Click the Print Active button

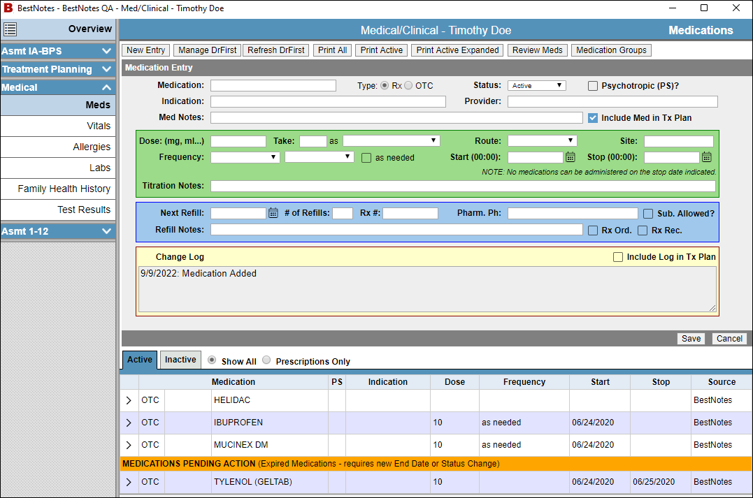pyautogui.click(x=382, y=50)
